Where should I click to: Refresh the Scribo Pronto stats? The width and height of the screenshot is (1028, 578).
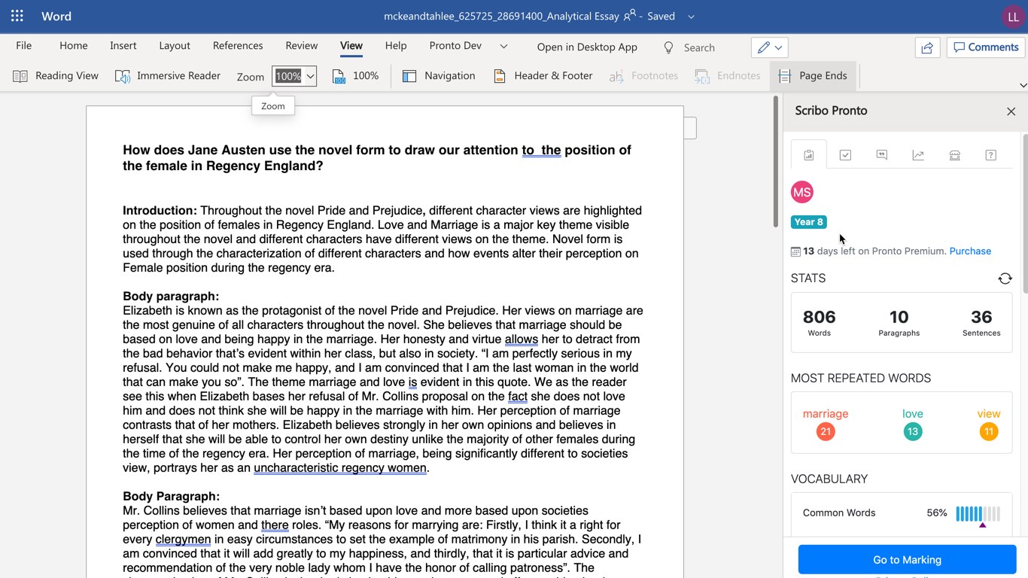1005,278
